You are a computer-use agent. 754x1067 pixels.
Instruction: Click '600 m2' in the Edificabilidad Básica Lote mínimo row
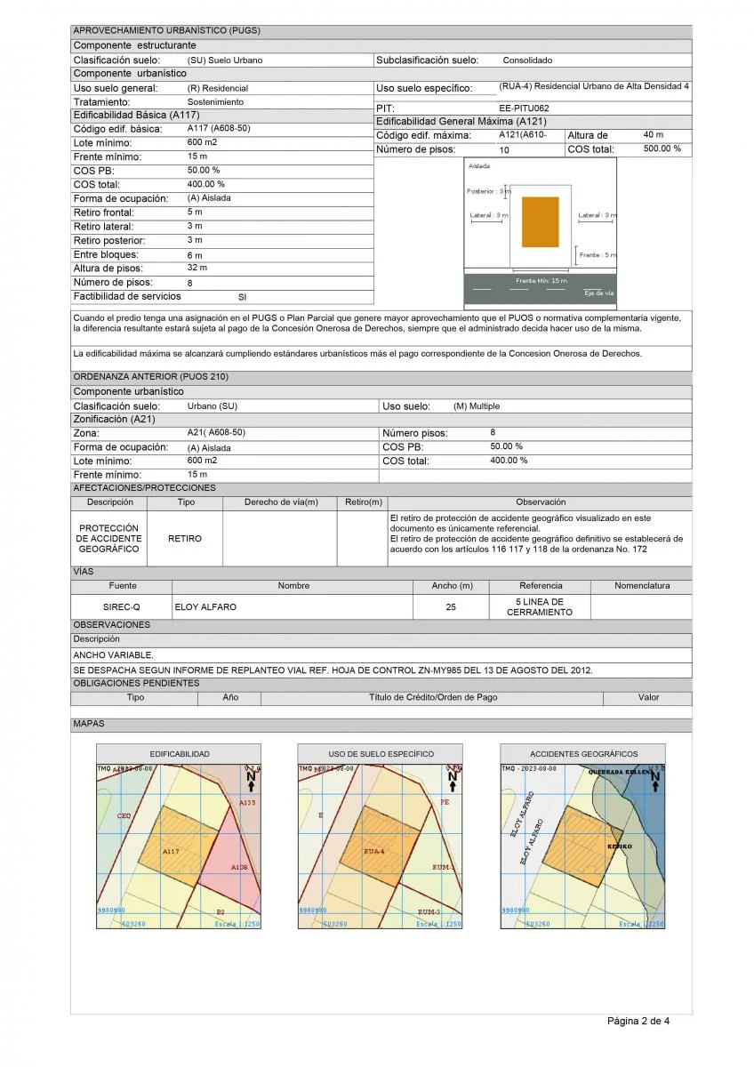202,142
